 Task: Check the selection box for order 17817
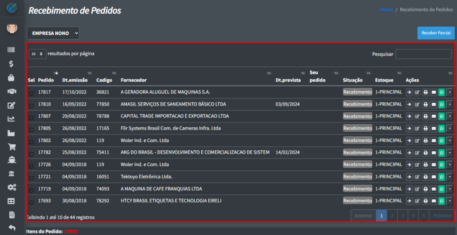tap(31, 93)
